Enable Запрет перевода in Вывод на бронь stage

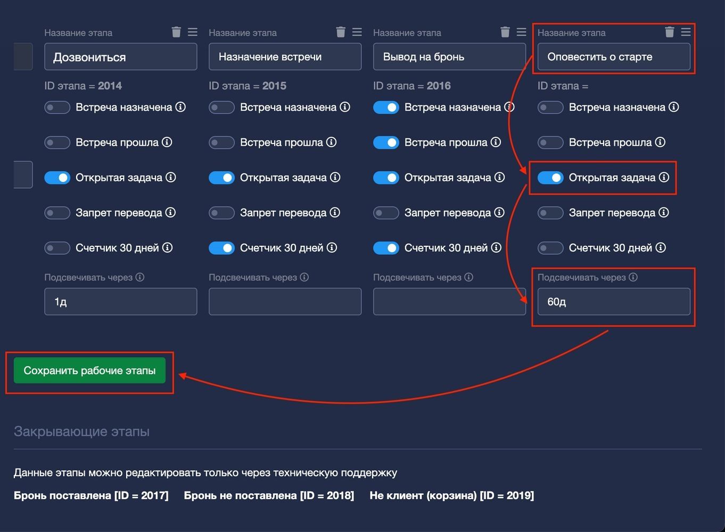tap(386, 213)
